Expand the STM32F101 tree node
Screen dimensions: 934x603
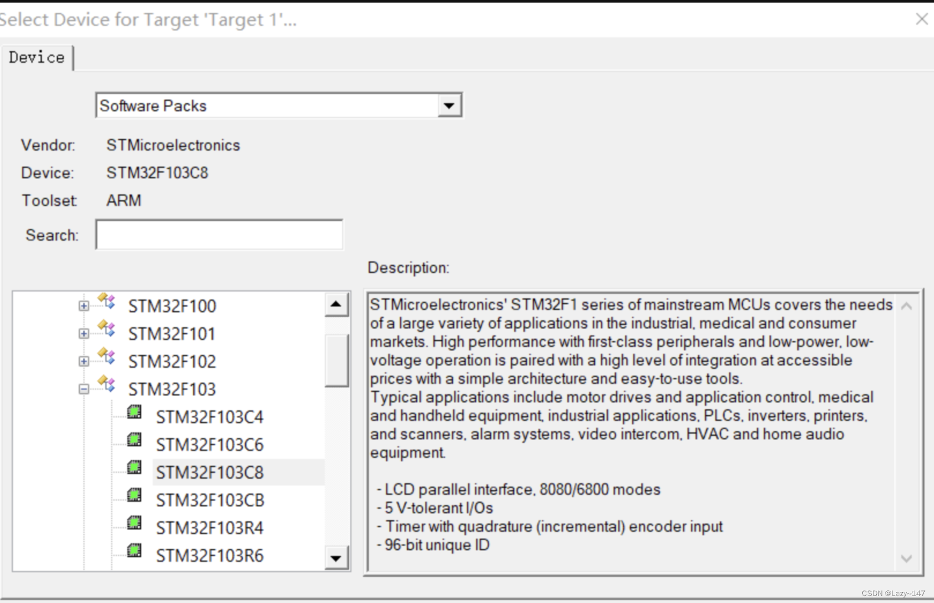pos(84,334)
